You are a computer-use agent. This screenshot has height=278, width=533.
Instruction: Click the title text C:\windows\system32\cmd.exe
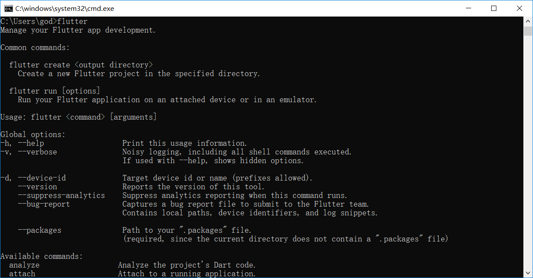tap(65, 8)
